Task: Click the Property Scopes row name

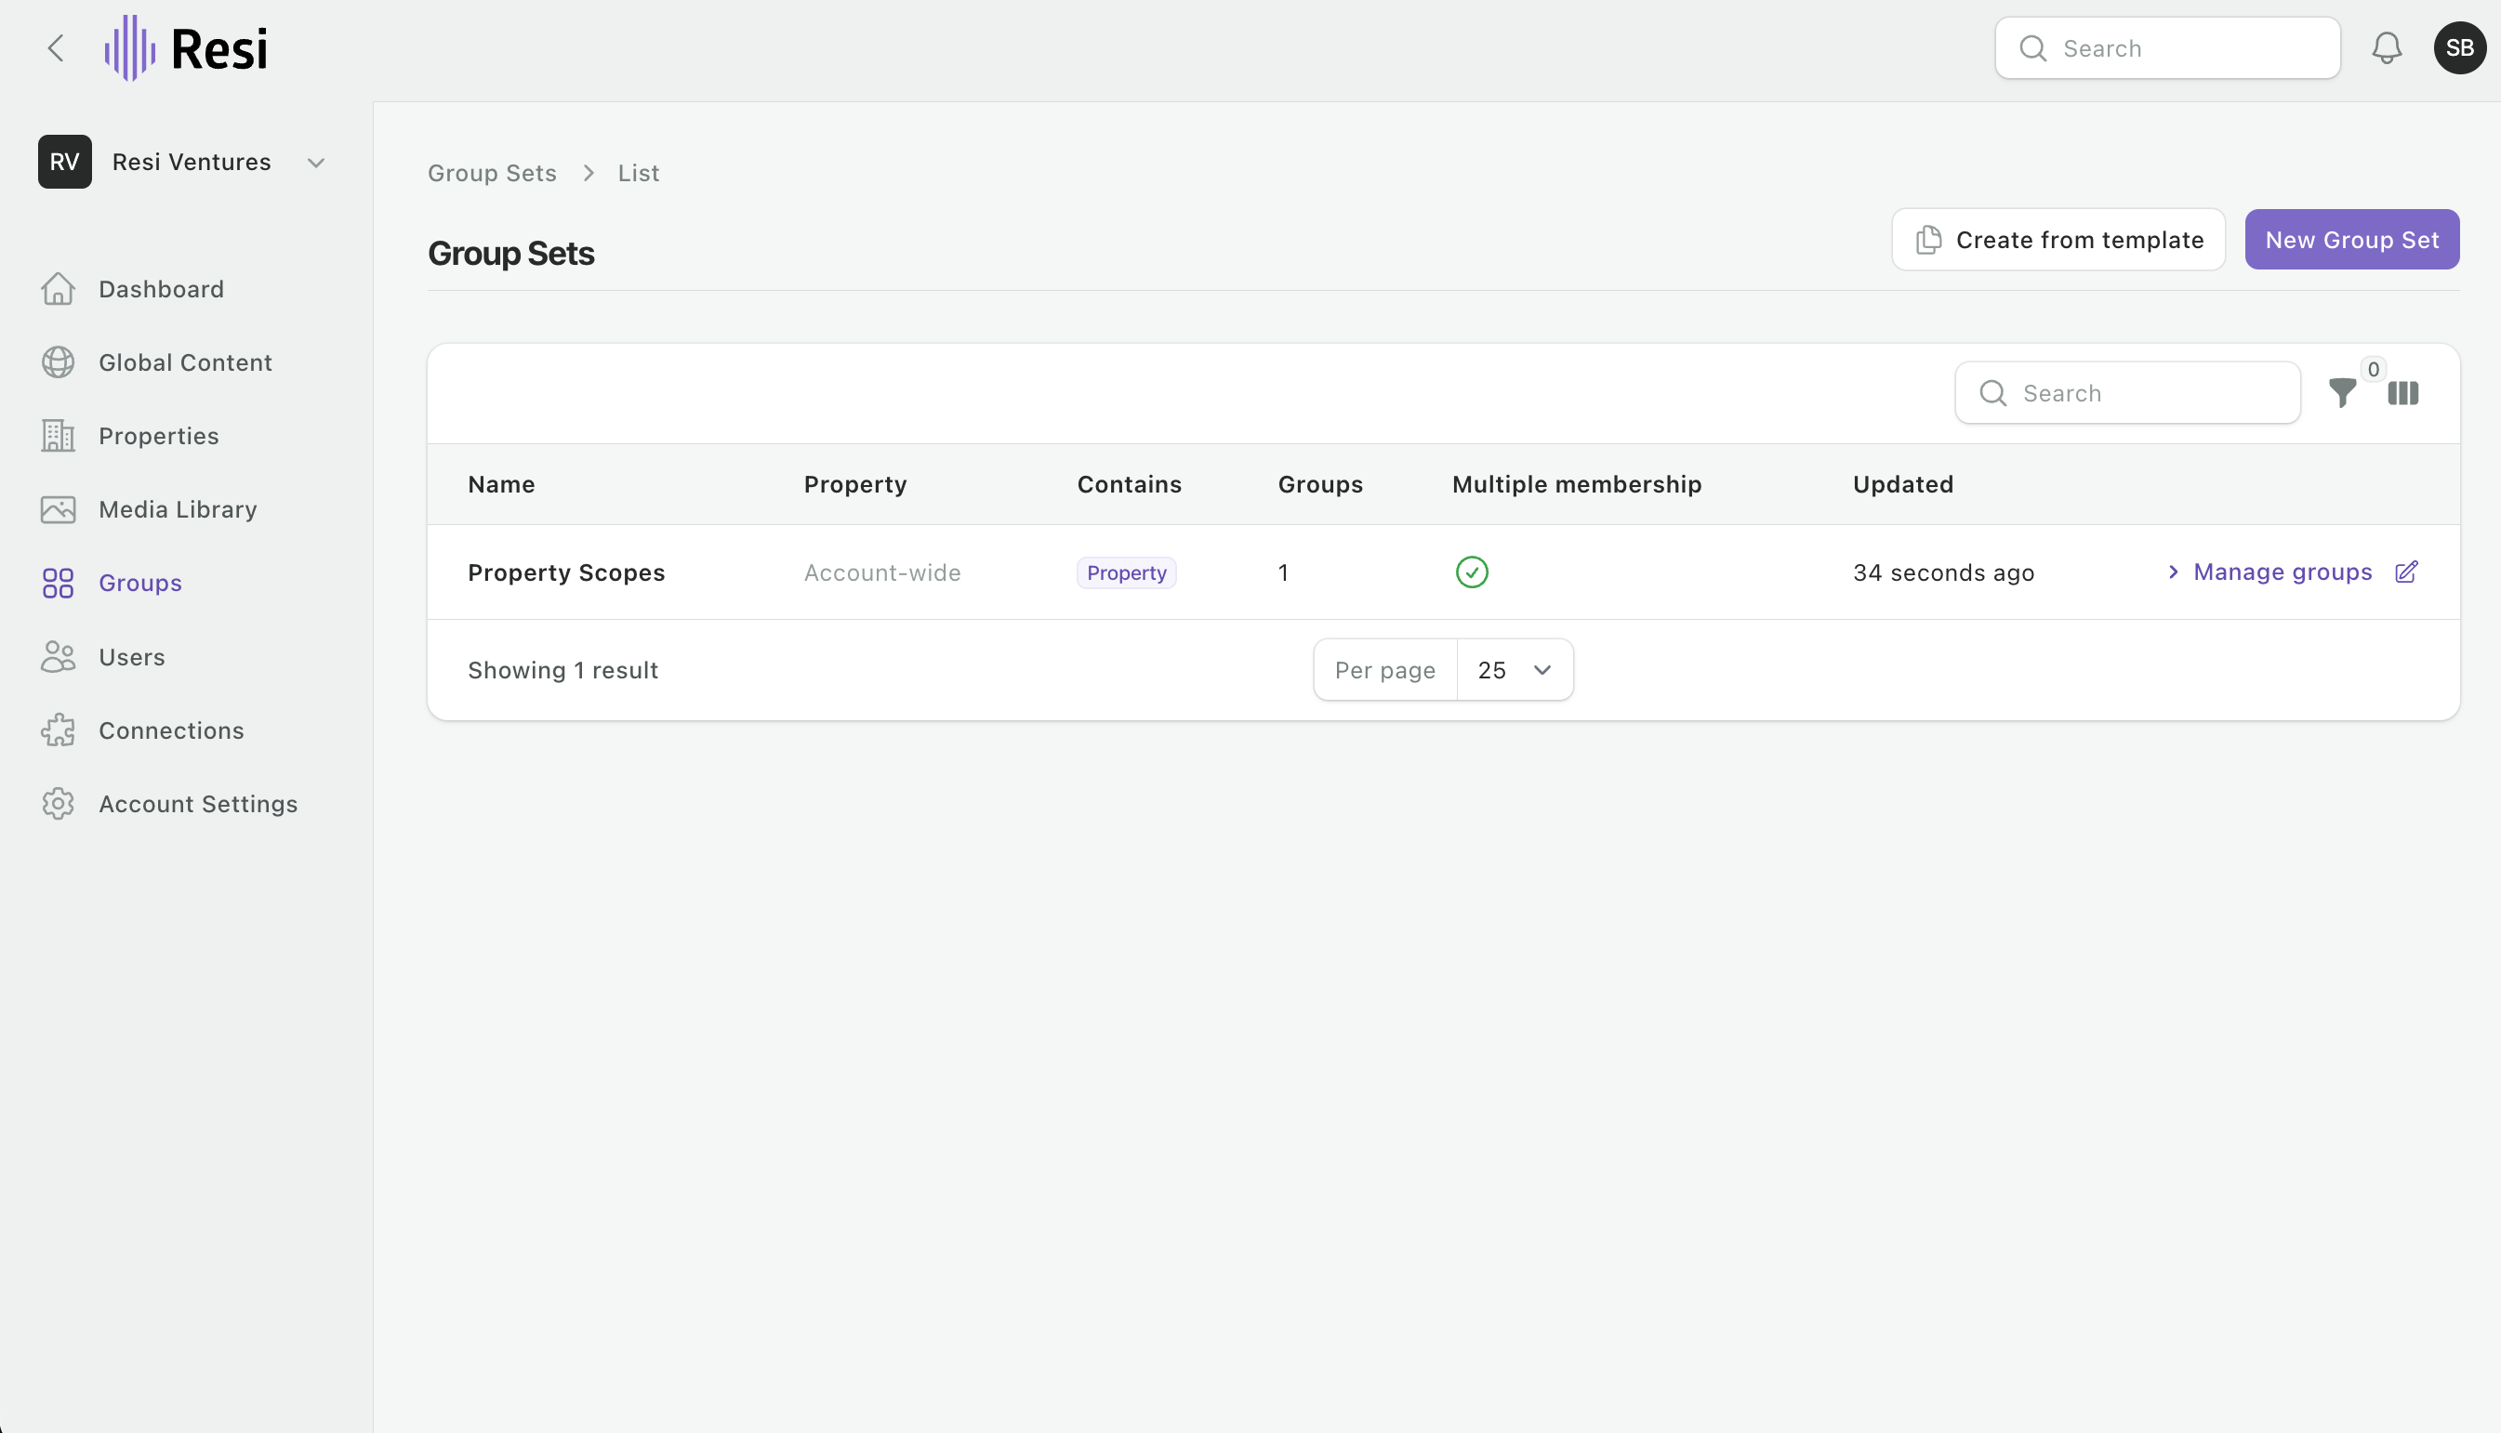Action: coord(566,572)
